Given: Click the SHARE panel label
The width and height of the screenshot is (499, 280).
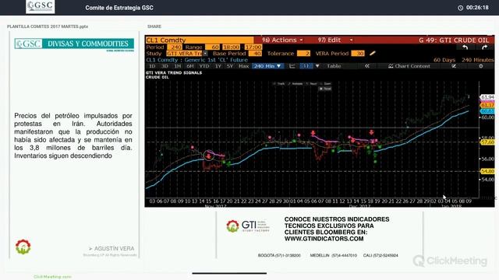Looking at the screenshot, I should pos(154,26).
